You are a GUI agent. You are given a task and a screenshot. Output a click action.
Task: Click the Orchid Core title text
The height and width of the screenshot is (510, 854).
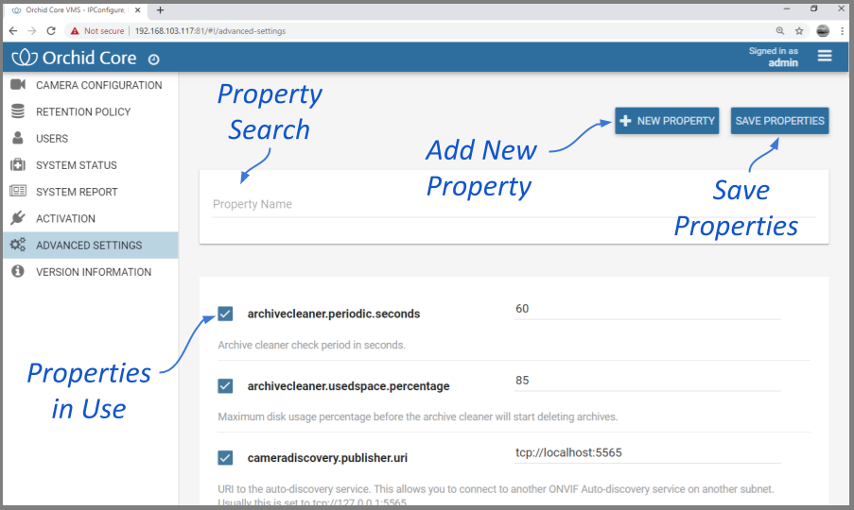[x=89, y=58]
